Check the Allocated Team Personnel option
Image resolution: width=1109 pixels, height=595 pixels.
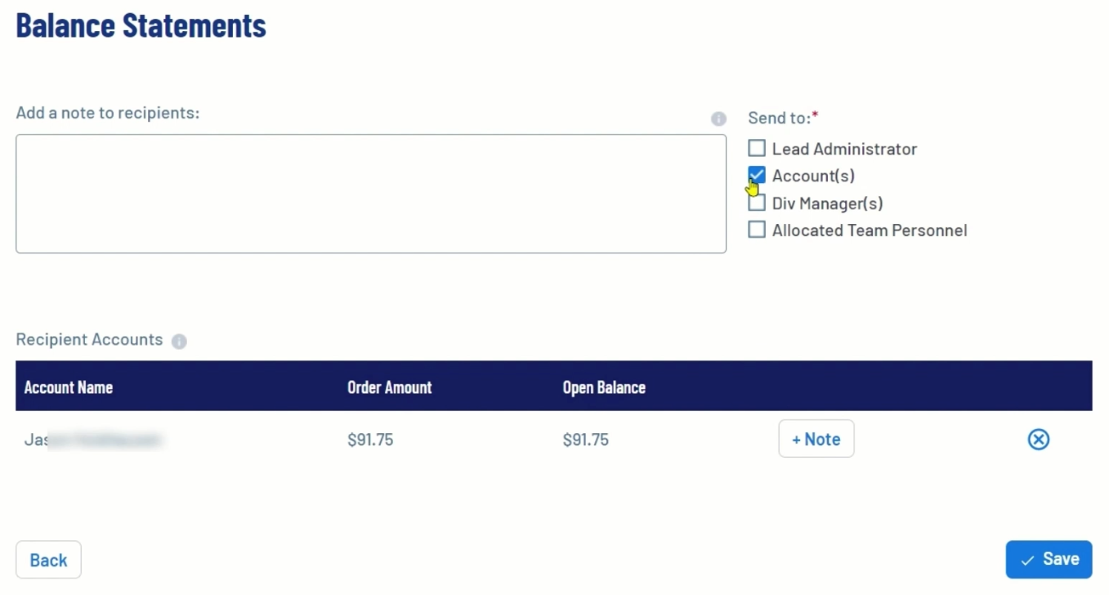[x=757, y=230]
